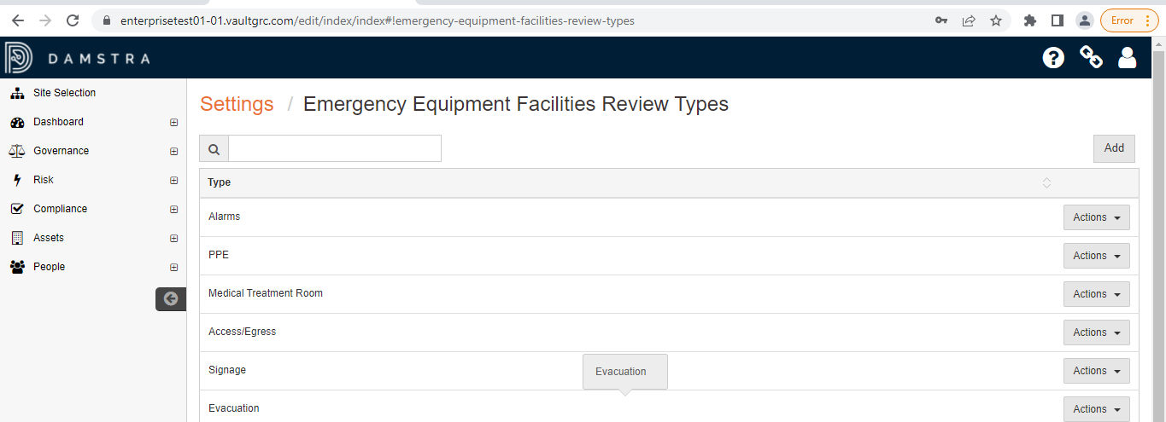Select People in sidebar
This screenshot has width=1166, height=422.
coord(49,267)
